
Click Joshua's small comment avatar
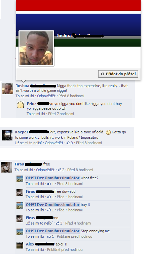point(8,89)
